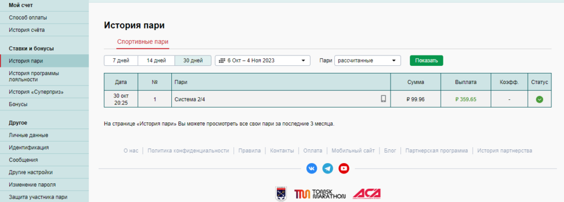Click the green Показать button
This screenshot has width=564, height=202.
426,60
